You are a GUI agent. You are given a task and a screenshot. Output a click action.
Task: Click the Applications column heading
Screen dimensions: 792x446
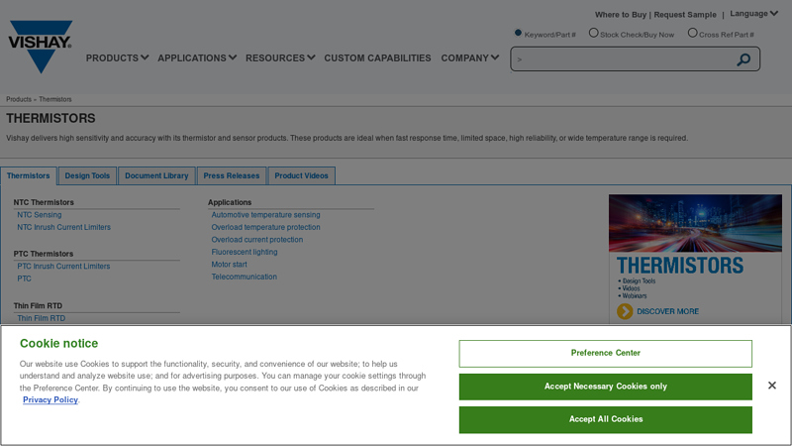pos(230,202)
